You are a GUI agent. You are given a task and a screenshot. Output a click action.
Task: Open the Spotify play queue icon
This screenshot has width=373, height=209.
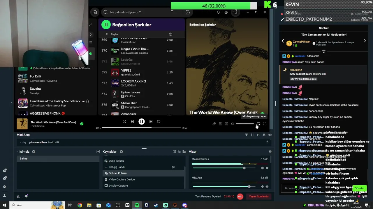click(x=220, y=124)
